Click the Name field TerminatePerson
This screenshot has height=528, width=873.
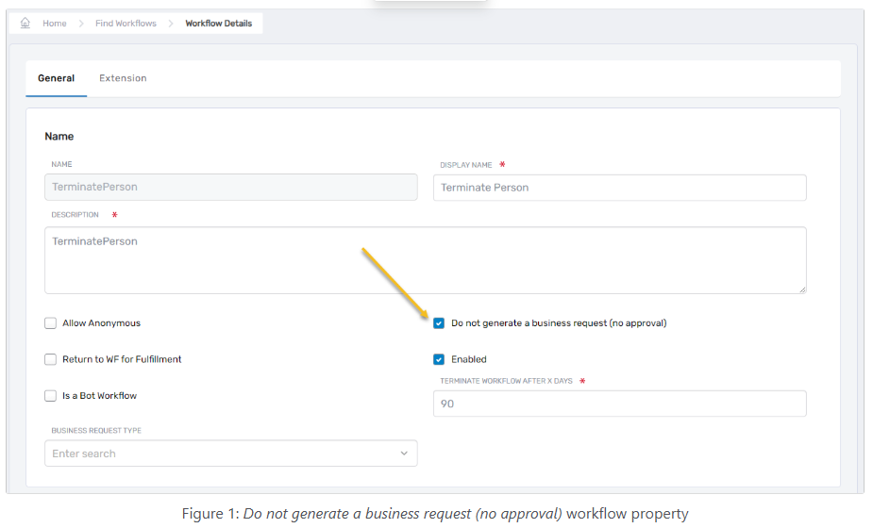[231, 187]
